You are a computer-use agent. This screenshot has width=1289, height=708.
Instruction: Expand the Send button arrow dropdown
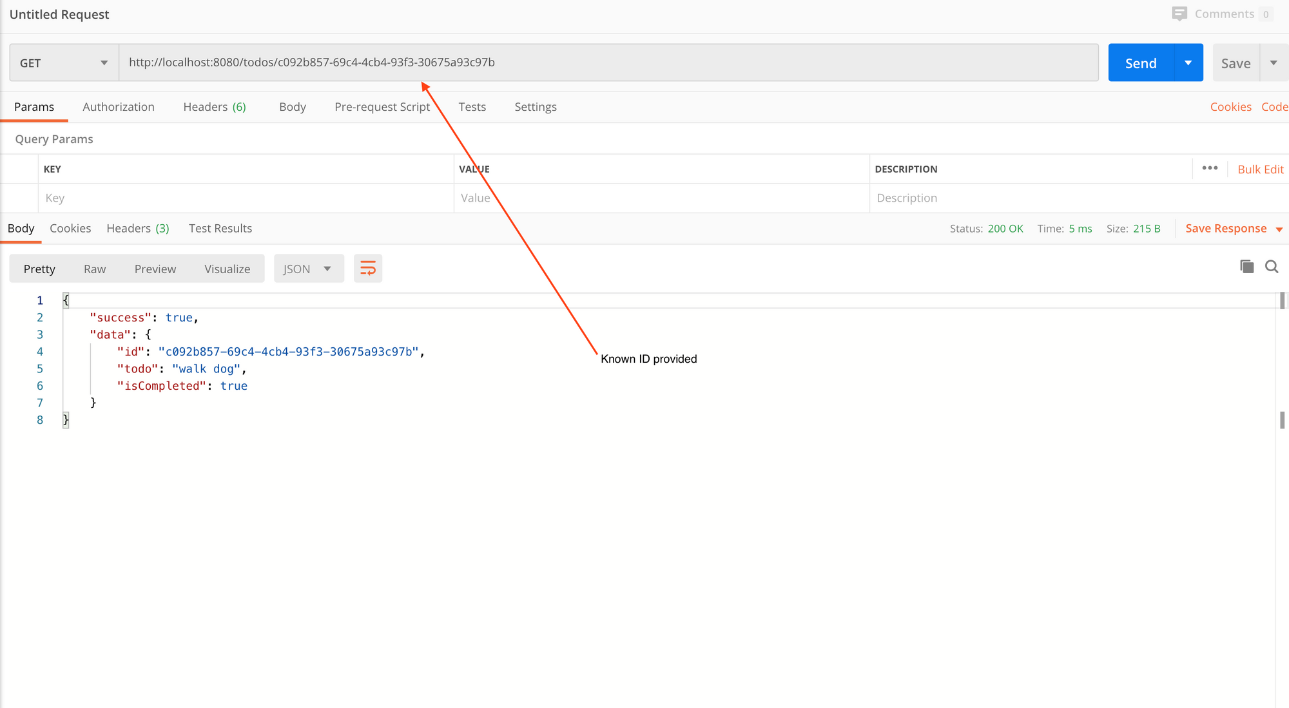1188,63
